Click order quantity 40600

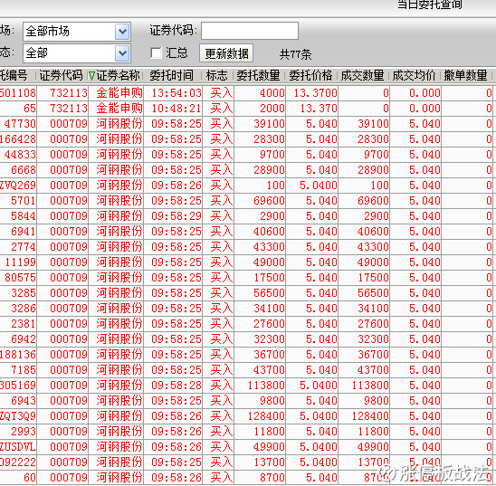click(269, 232)
